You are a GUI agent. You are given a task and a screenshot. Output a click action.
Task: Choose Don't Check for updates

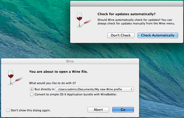[121, 35]
